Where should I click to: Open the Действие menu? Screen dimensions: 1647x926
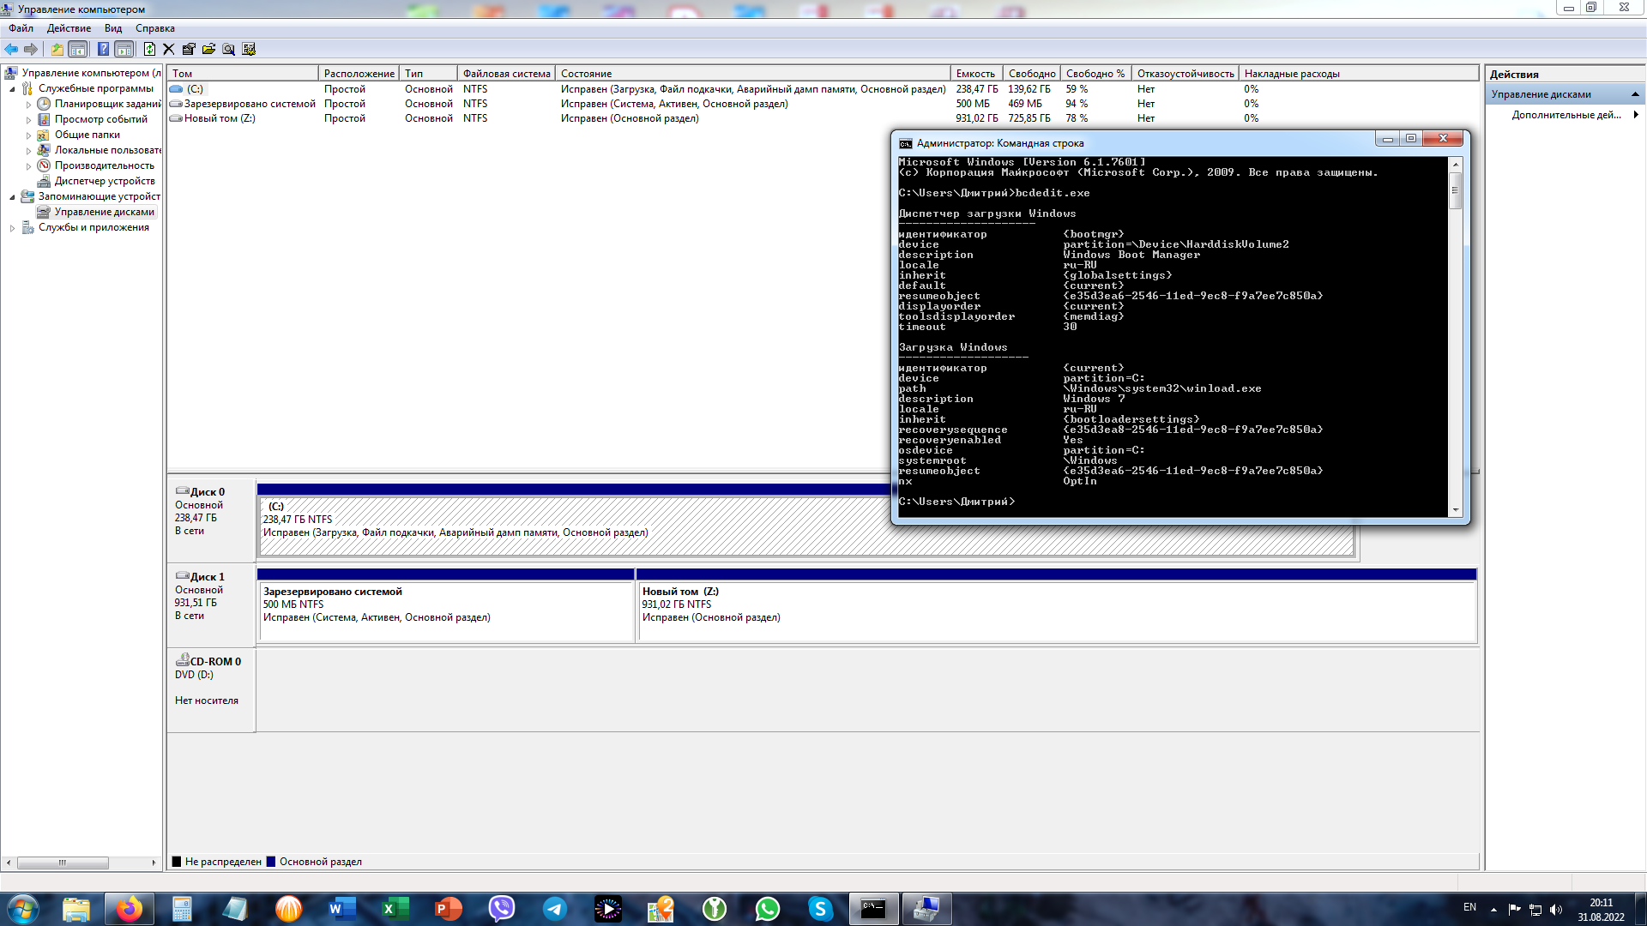tap(69, 28)
